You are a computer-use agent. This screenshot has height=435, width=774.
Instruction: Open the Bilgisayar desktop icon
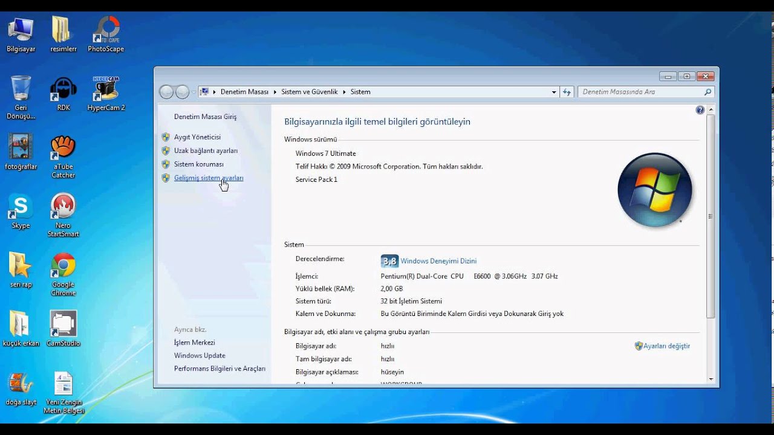[21, 35]
